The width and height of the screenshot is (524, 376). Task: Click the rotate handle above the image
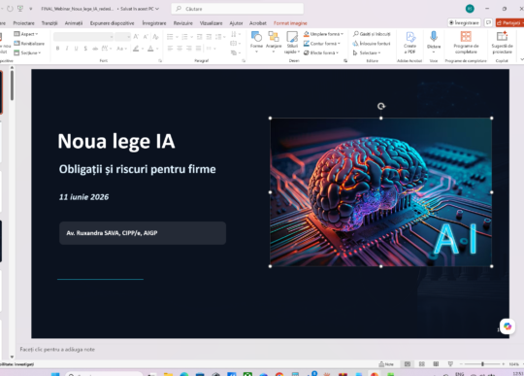pos(381,106)
